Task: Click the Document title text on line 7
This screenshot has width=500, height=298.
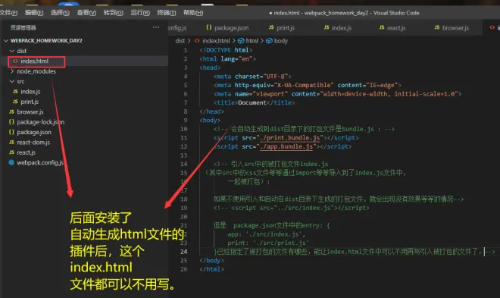Action: tap(252, 102)
